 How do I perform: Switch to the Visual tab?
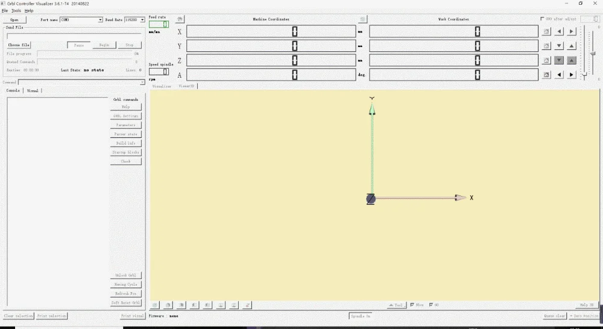click(x=33, y=91)
